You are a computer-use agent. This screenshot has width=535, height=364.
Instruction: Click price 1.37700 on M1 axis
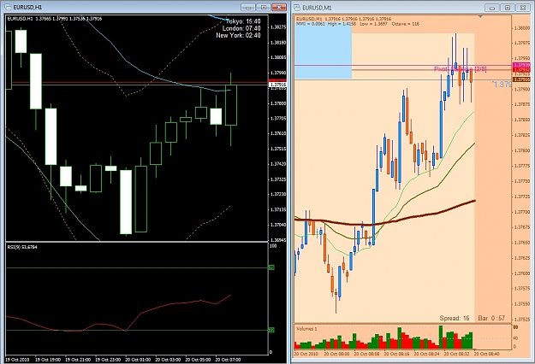click(x=522, y=212)
